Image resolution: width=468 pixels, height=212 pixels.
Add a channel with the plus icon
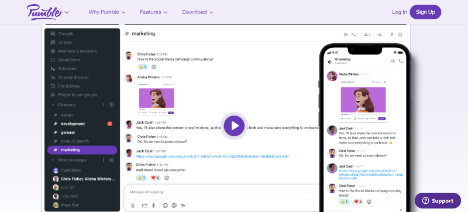[x=112, y=105]
